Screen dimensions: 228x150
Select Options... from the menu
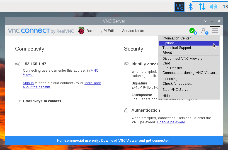pos(170,43)
